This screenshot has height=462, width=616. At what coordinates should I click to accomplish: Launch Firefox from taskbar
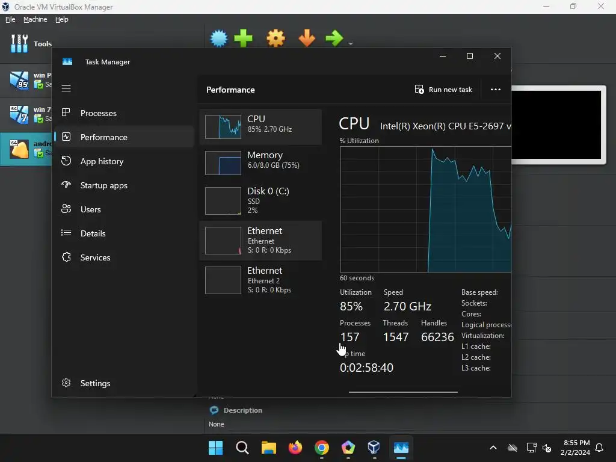click(x=295, y=448)
